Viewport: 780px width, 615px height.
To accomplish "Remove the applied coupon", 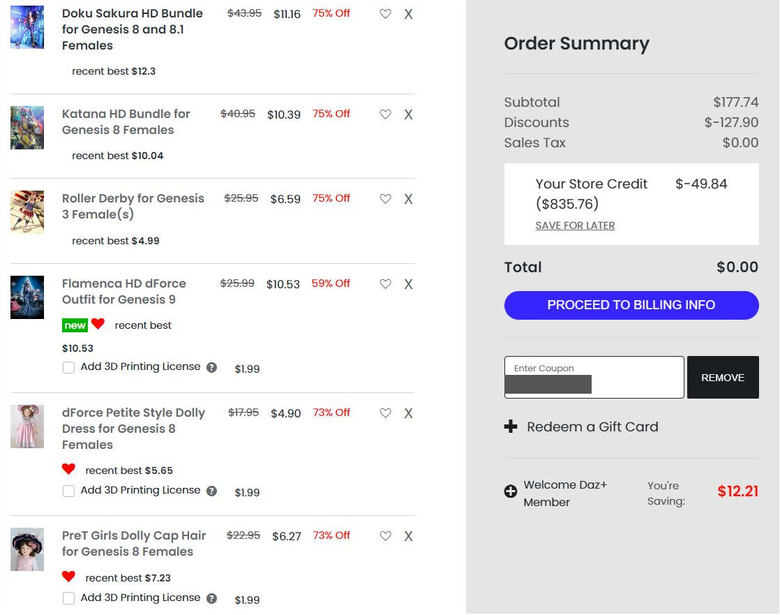I will 723,378.
